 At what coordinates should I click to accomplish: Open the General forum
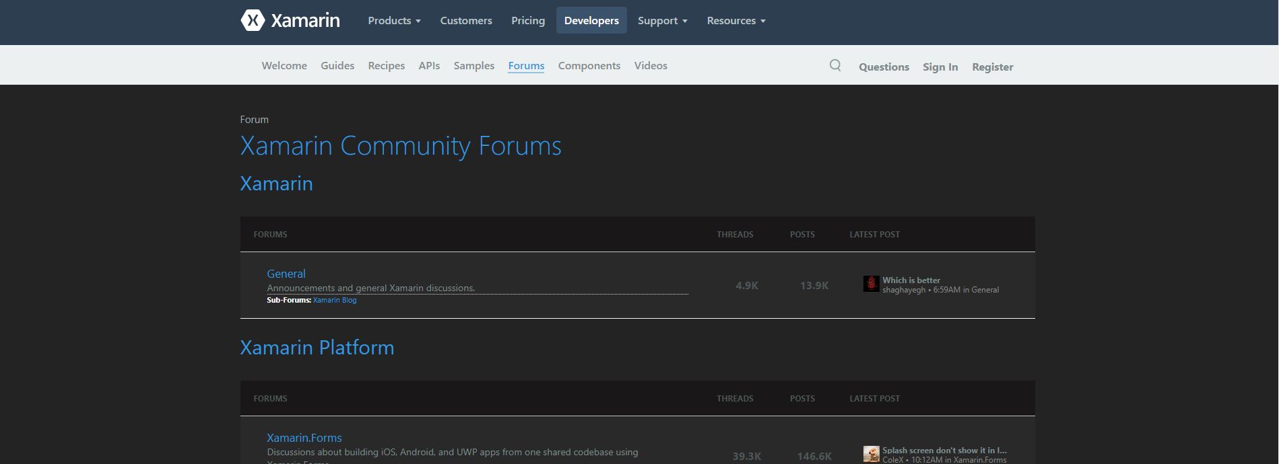(286, 274)
